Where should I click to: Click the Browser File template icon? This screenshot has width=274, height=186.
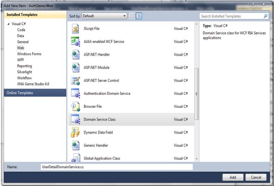click(75, 107)
